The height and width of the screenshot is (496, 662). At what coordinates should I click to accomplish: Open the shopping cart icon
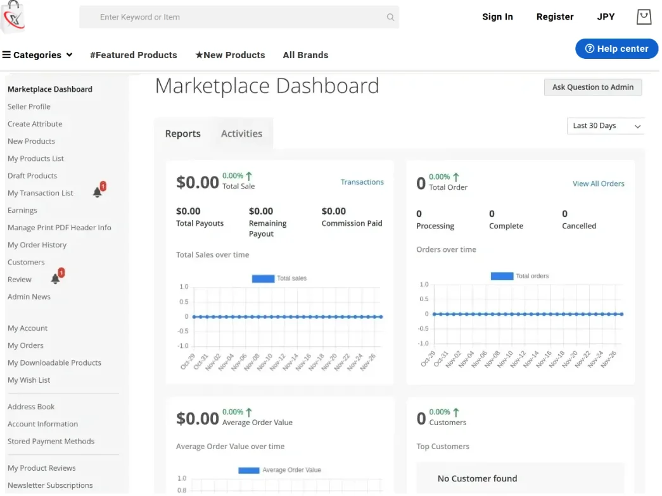[644, 17]
